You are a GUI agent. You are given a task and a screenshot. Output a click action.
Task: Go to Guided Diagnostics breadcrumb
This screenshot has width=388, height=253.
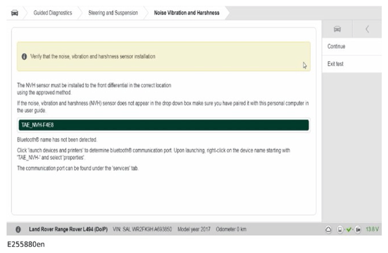click(53, 13)
